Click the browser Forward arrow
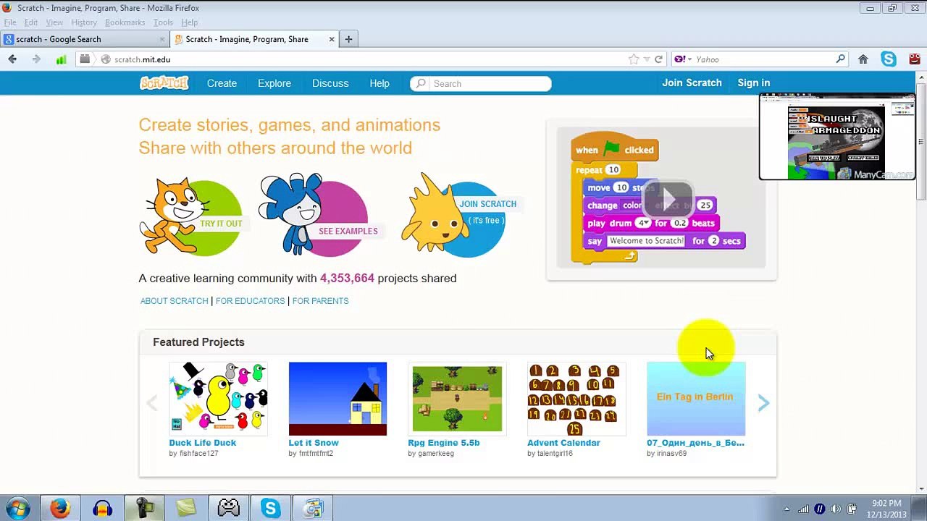 pos(36,59)
